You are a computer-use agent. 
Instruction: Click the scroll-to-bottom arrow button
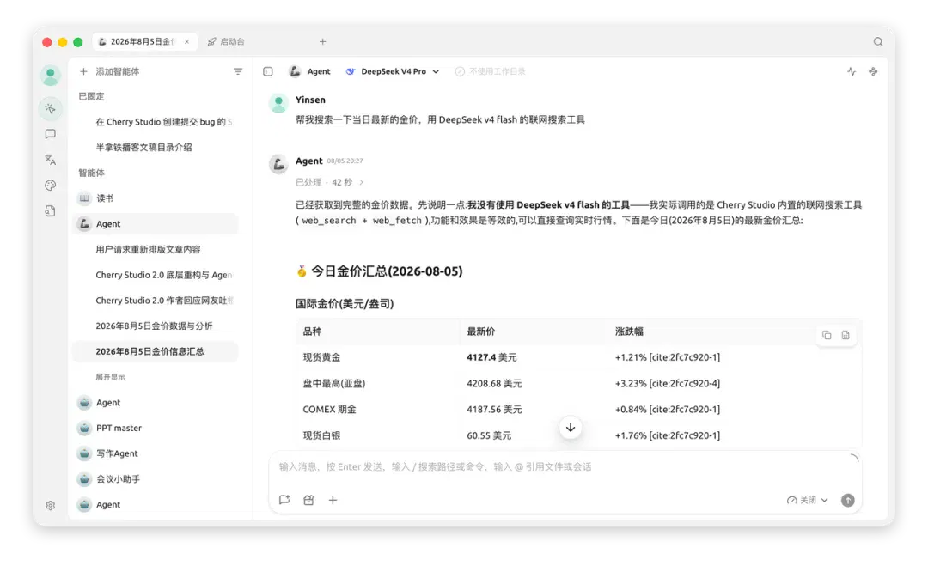pos(571,428)
